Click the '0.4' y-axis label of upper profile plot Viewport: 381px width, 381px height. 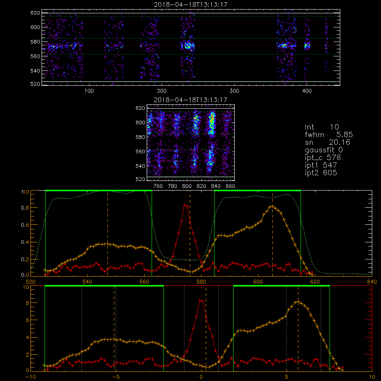coord(25,242)
